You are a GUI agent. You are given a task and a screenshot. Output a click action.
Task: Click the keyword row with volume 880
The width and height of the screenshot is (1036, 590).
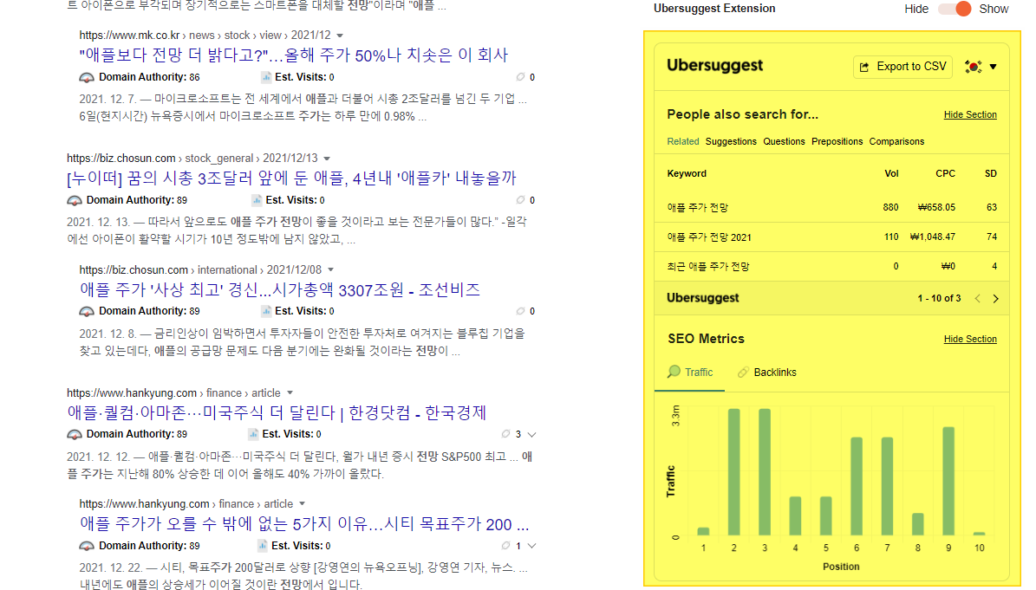tap(831, 207)
